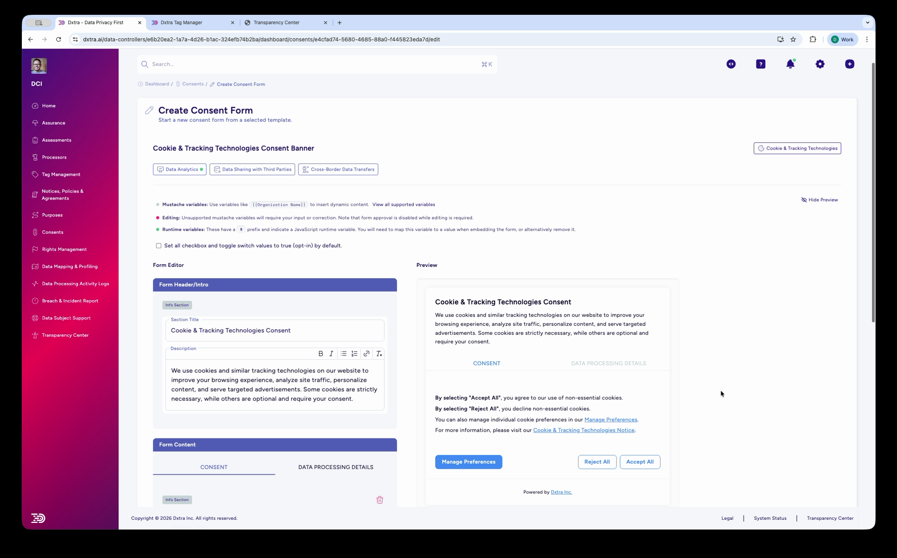This screenshot has width=897, height=558.
Task: Open the notifications bell
Action: click(x=790, y=64)
